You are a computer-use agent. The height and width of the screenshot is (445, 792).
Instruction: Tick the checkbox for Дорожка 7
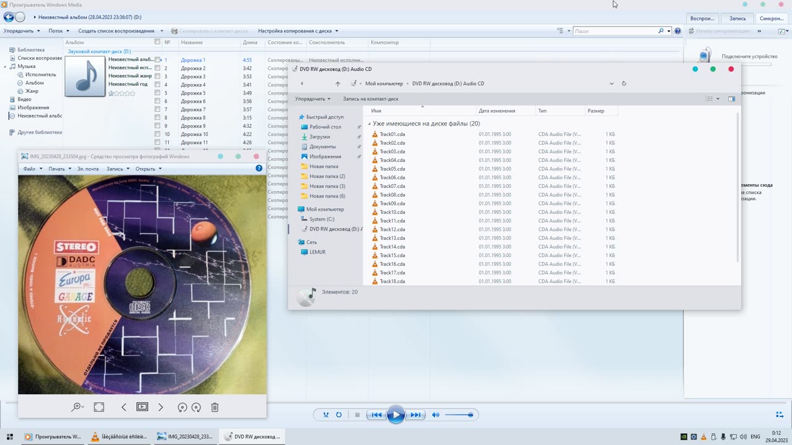pos(158,109)
